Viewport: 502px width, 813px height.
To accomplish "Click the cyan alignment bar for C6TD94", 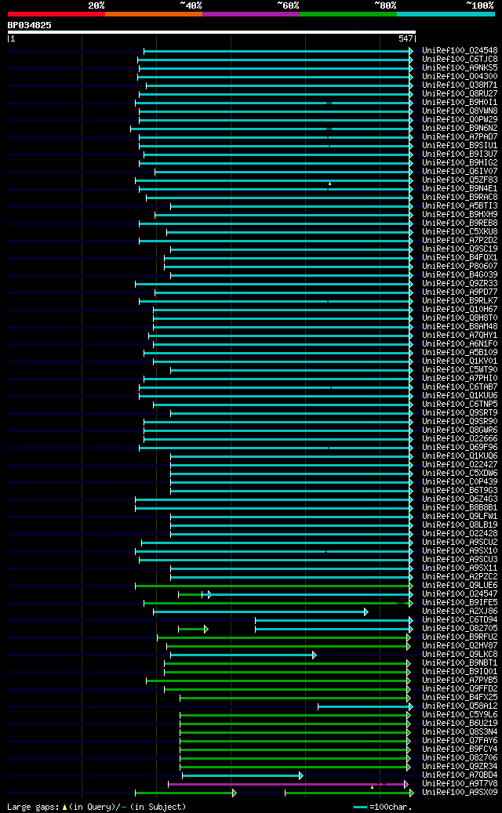I will coord(334,621).
